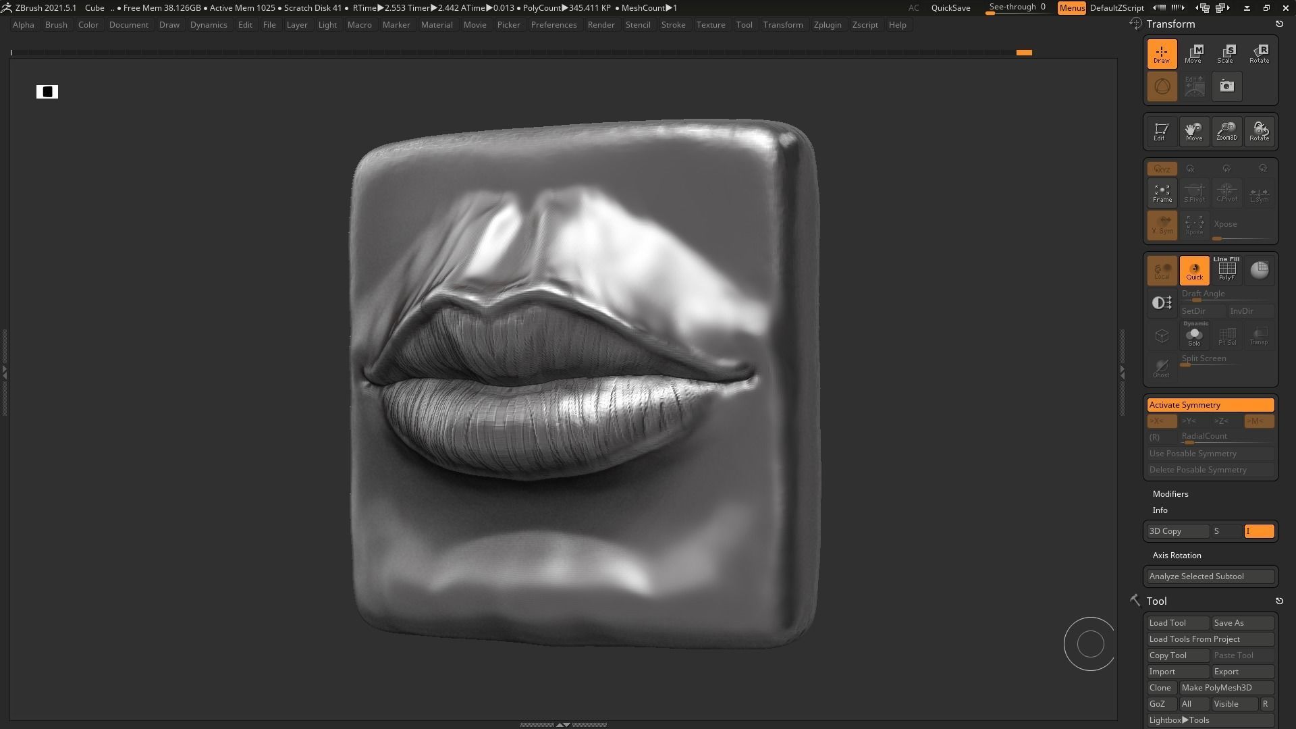
Task: Select the Draw mode button
Action: pos(1161,53)
